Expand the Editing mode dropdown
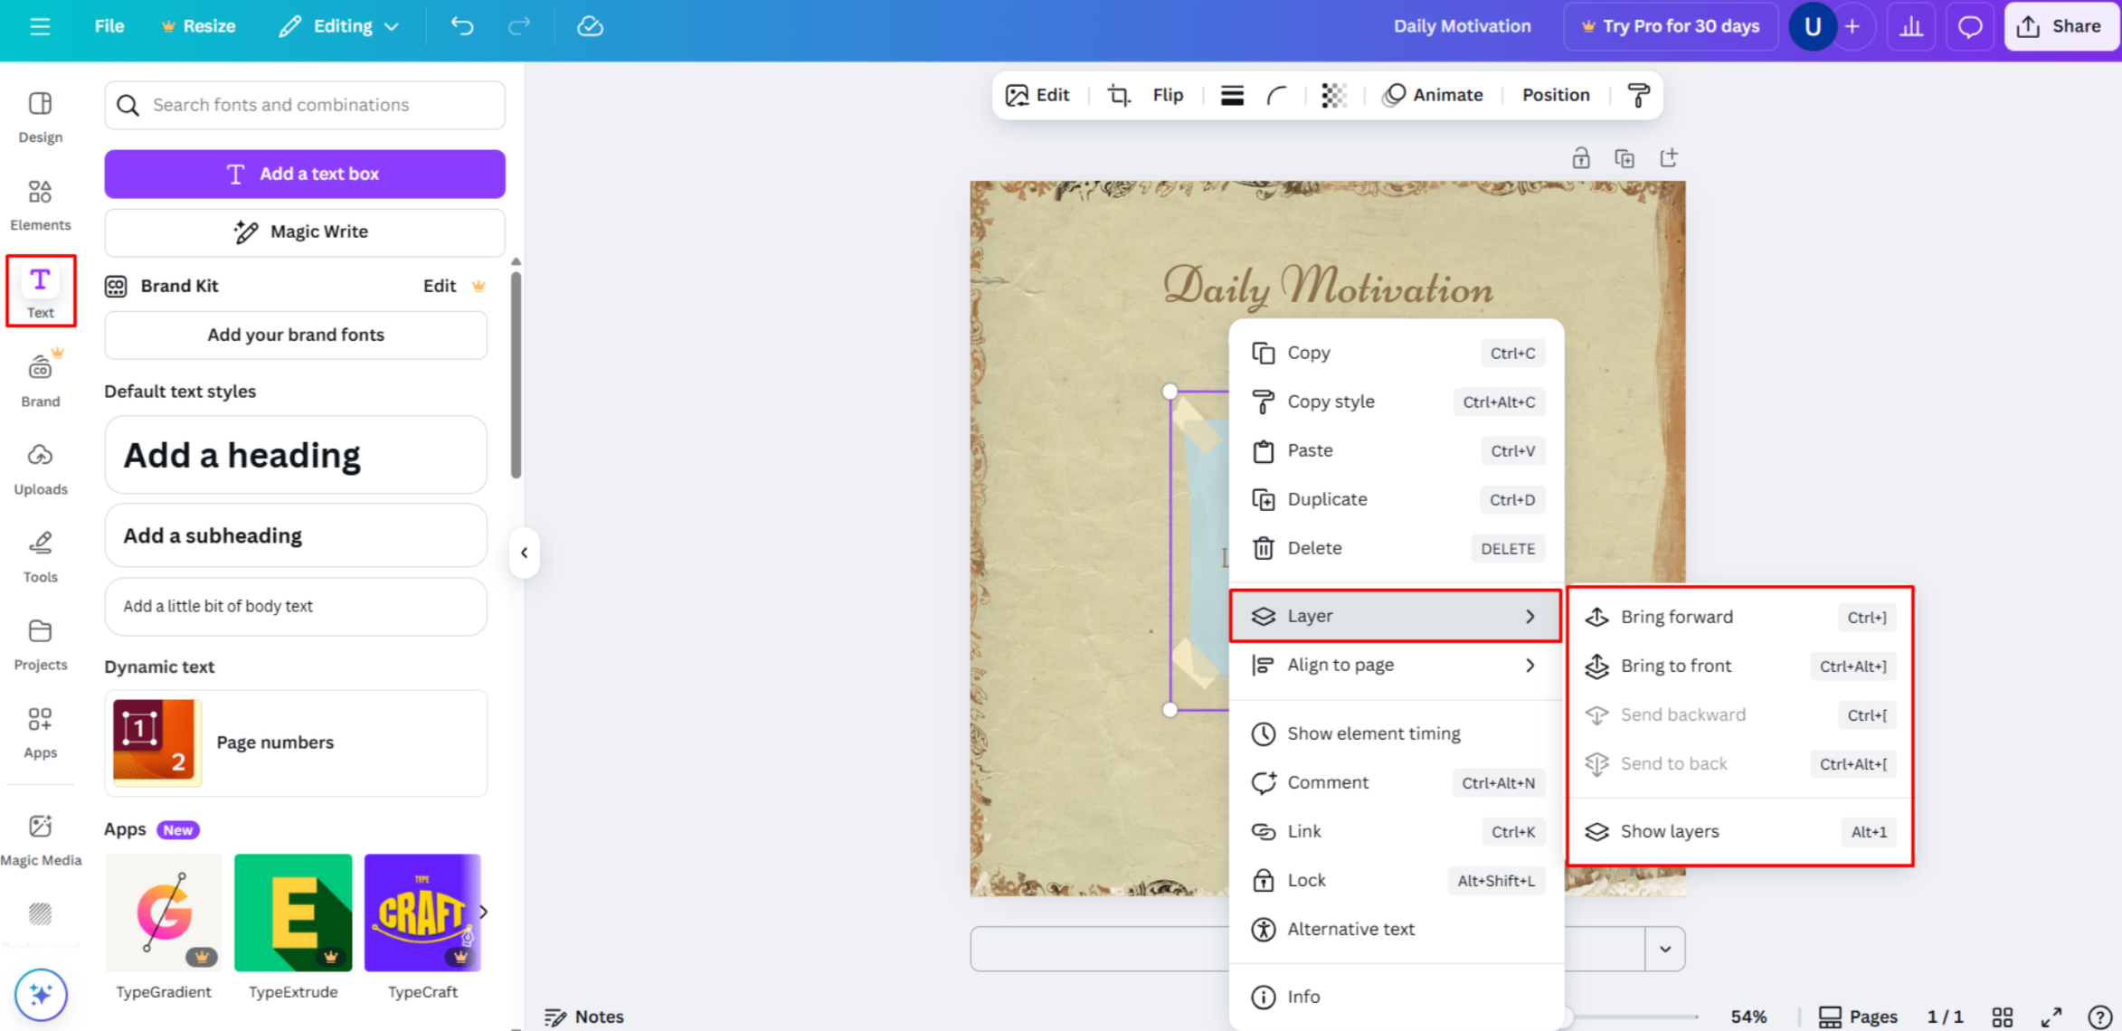The height and width of the screenshot is (1031, 2122). [x=339, y=26]
